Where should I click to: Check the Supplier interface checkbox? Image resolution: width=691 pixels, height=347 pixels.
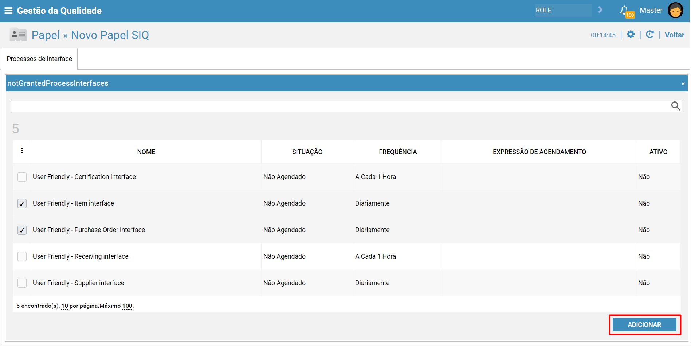point(22,283)
